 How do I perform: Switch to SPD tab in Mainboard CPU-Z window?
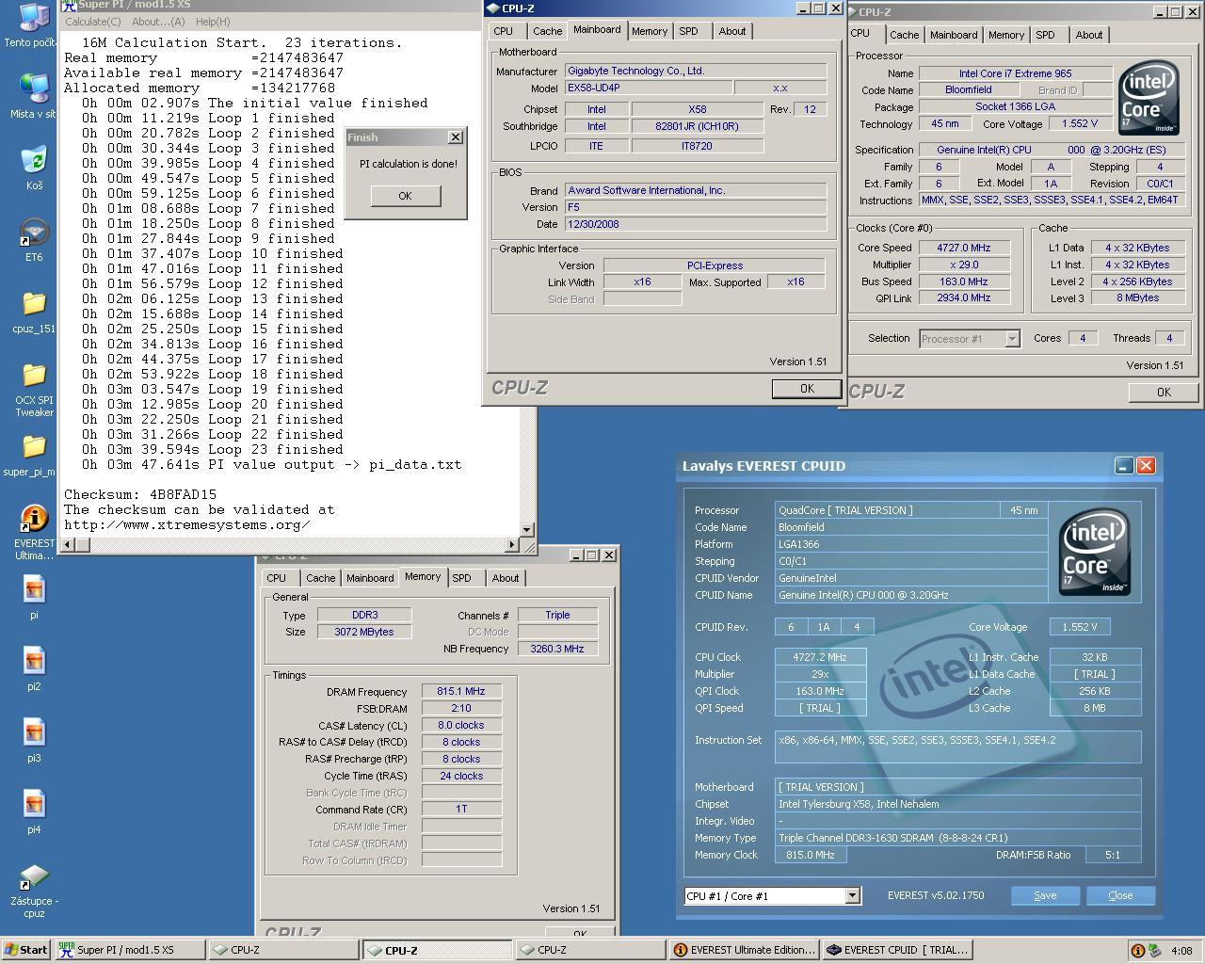(x=689, y=31)
